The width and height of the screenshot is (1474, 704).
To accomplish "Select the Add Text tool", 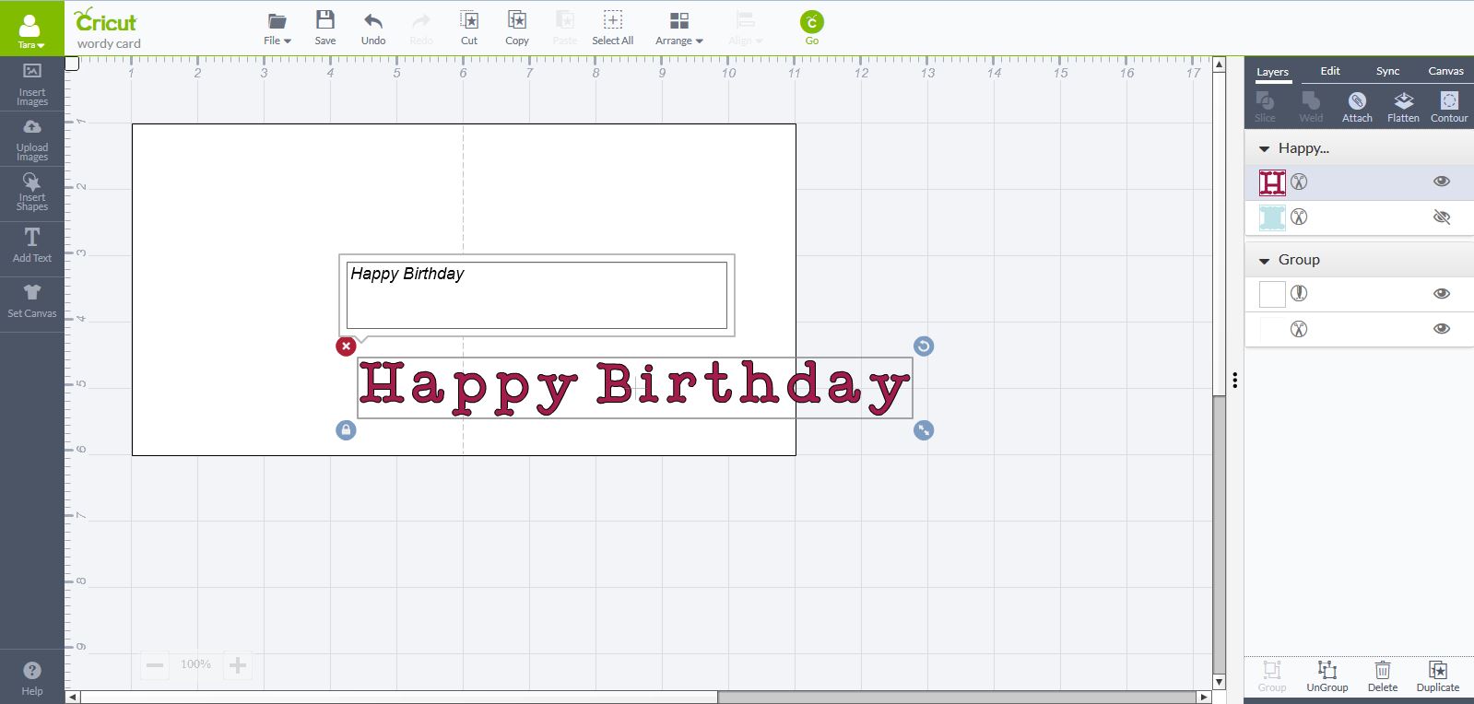I will coord(32,245).
